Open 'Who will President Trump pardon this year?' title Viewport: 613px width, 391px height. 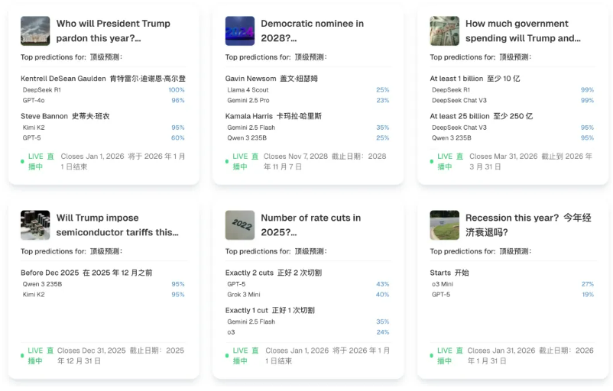pyautogui.click(x=113, y=31)
